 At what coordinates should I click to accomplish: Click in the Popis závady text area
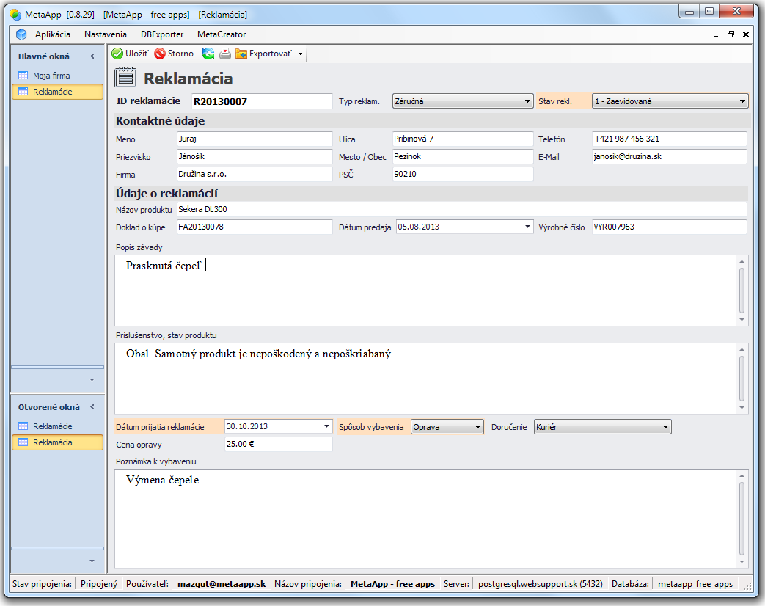click(x=425, y=291)
